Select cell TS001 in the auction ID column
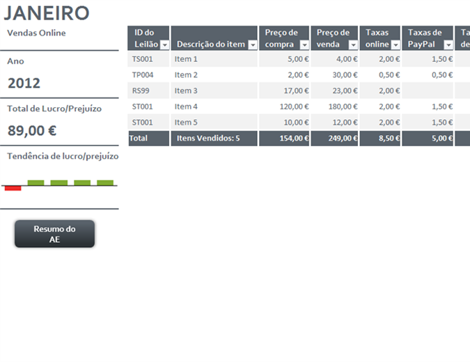470x362 pixels. pyautogui.click(x=148, y=59)
